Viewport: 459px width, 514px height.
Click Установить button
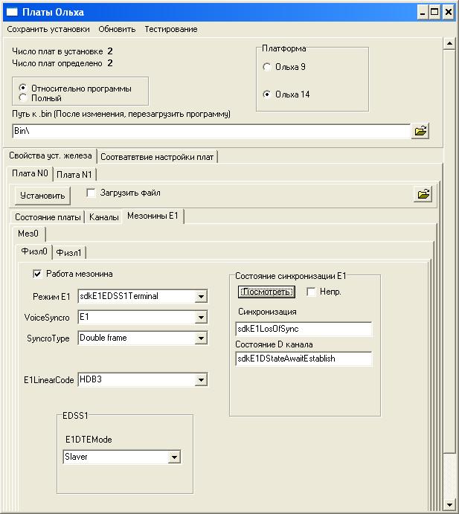pos(42,196)
